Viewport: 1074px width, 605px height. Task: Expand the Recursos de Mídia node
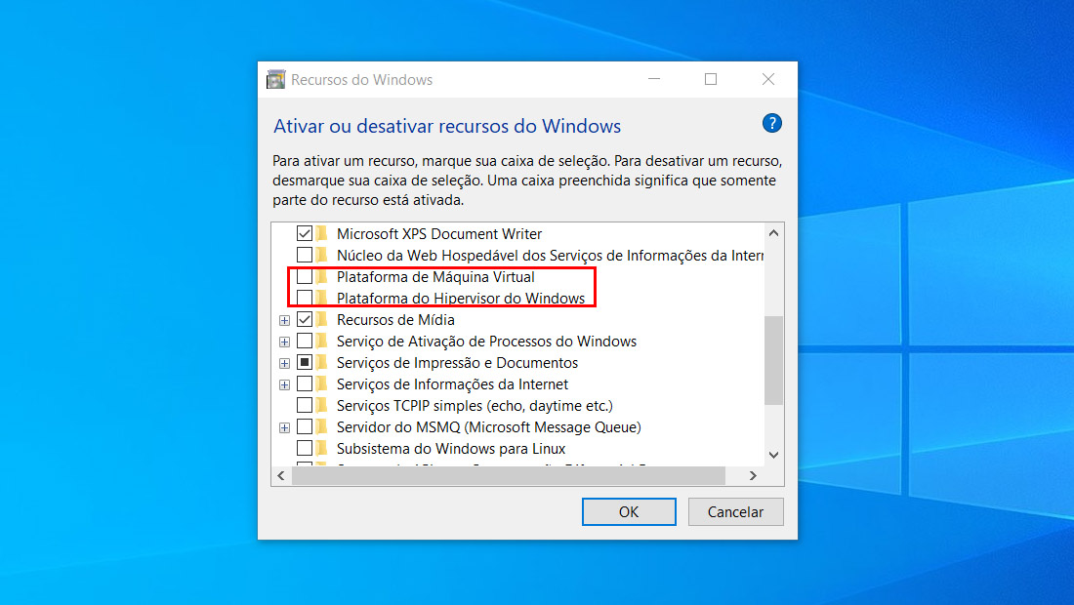[x=284, y=320]
